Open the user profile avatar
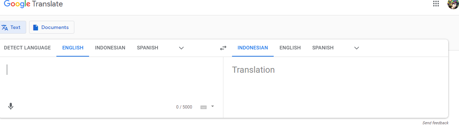The height and width of the screenshot is (135, 459). (x=453, y=4)
